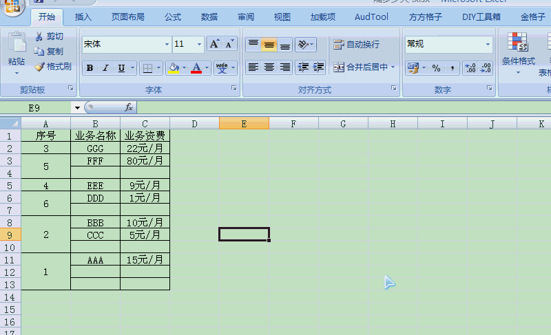Select the column G header
Viewport: 551px width, 335px height.
343,124
